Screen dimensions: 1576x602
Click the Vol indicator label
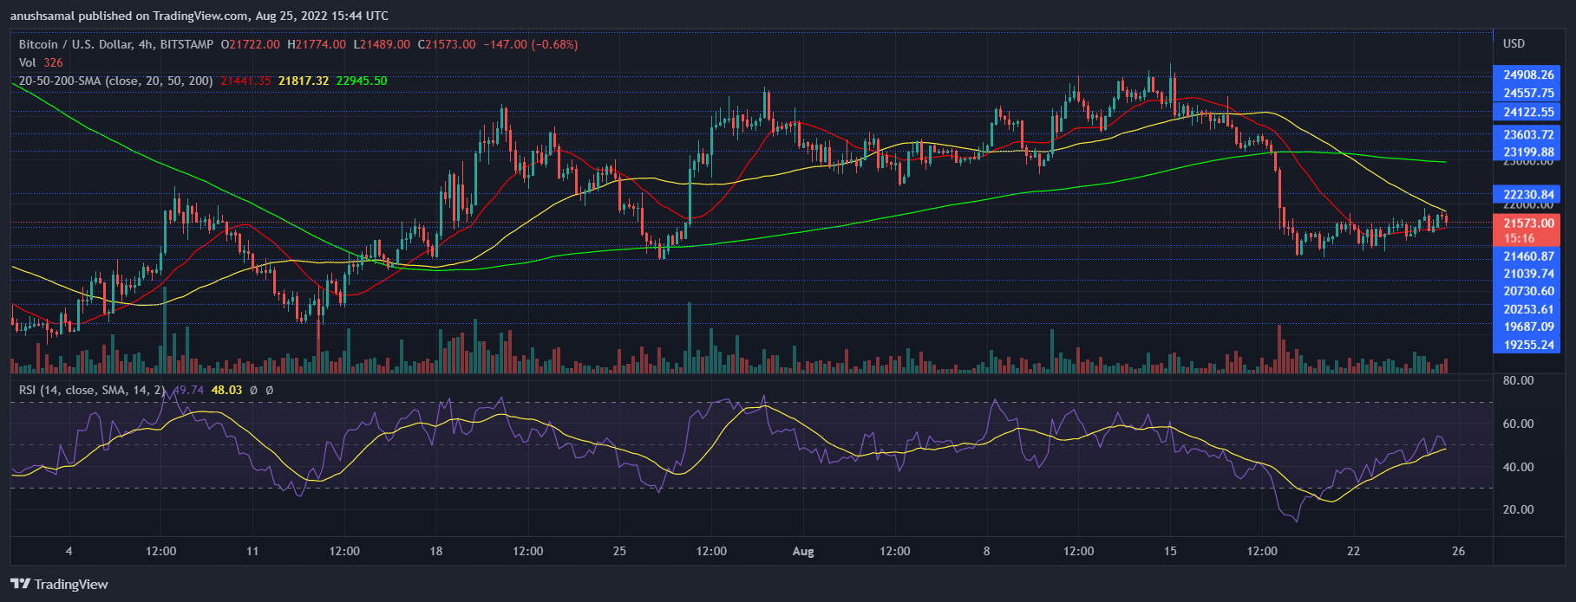[28, 62]
